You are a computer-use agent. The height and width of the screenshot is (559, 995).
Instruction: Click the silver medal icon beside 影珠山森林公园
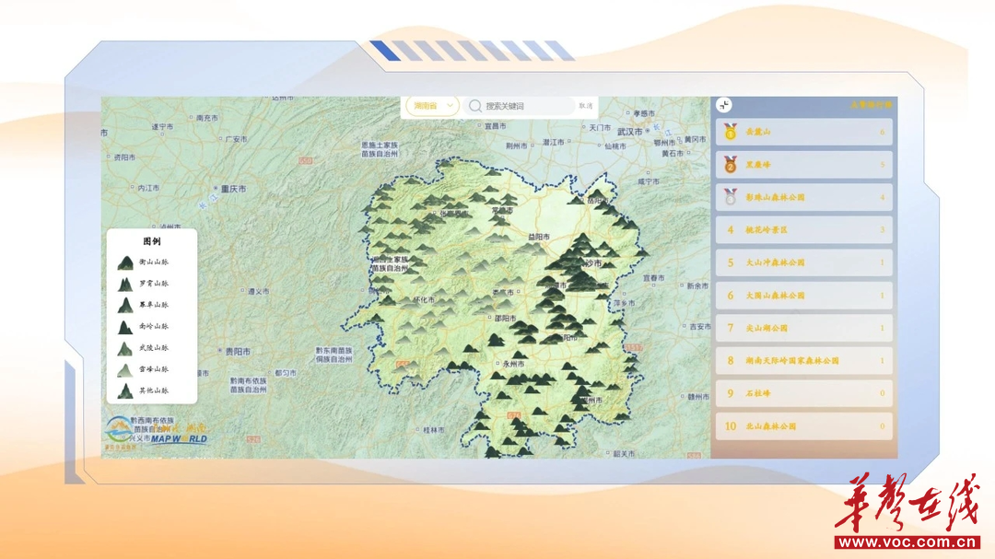tap(731, 197)
